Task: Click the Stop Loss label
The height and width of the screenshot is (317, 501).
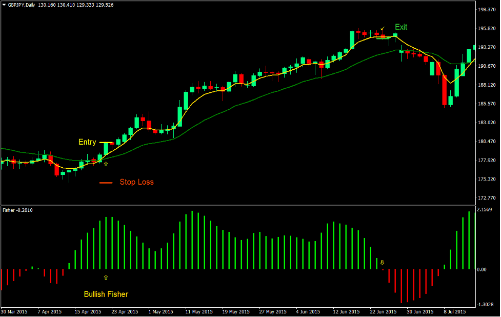Action: pyautogui.click(x=136, y=182)
